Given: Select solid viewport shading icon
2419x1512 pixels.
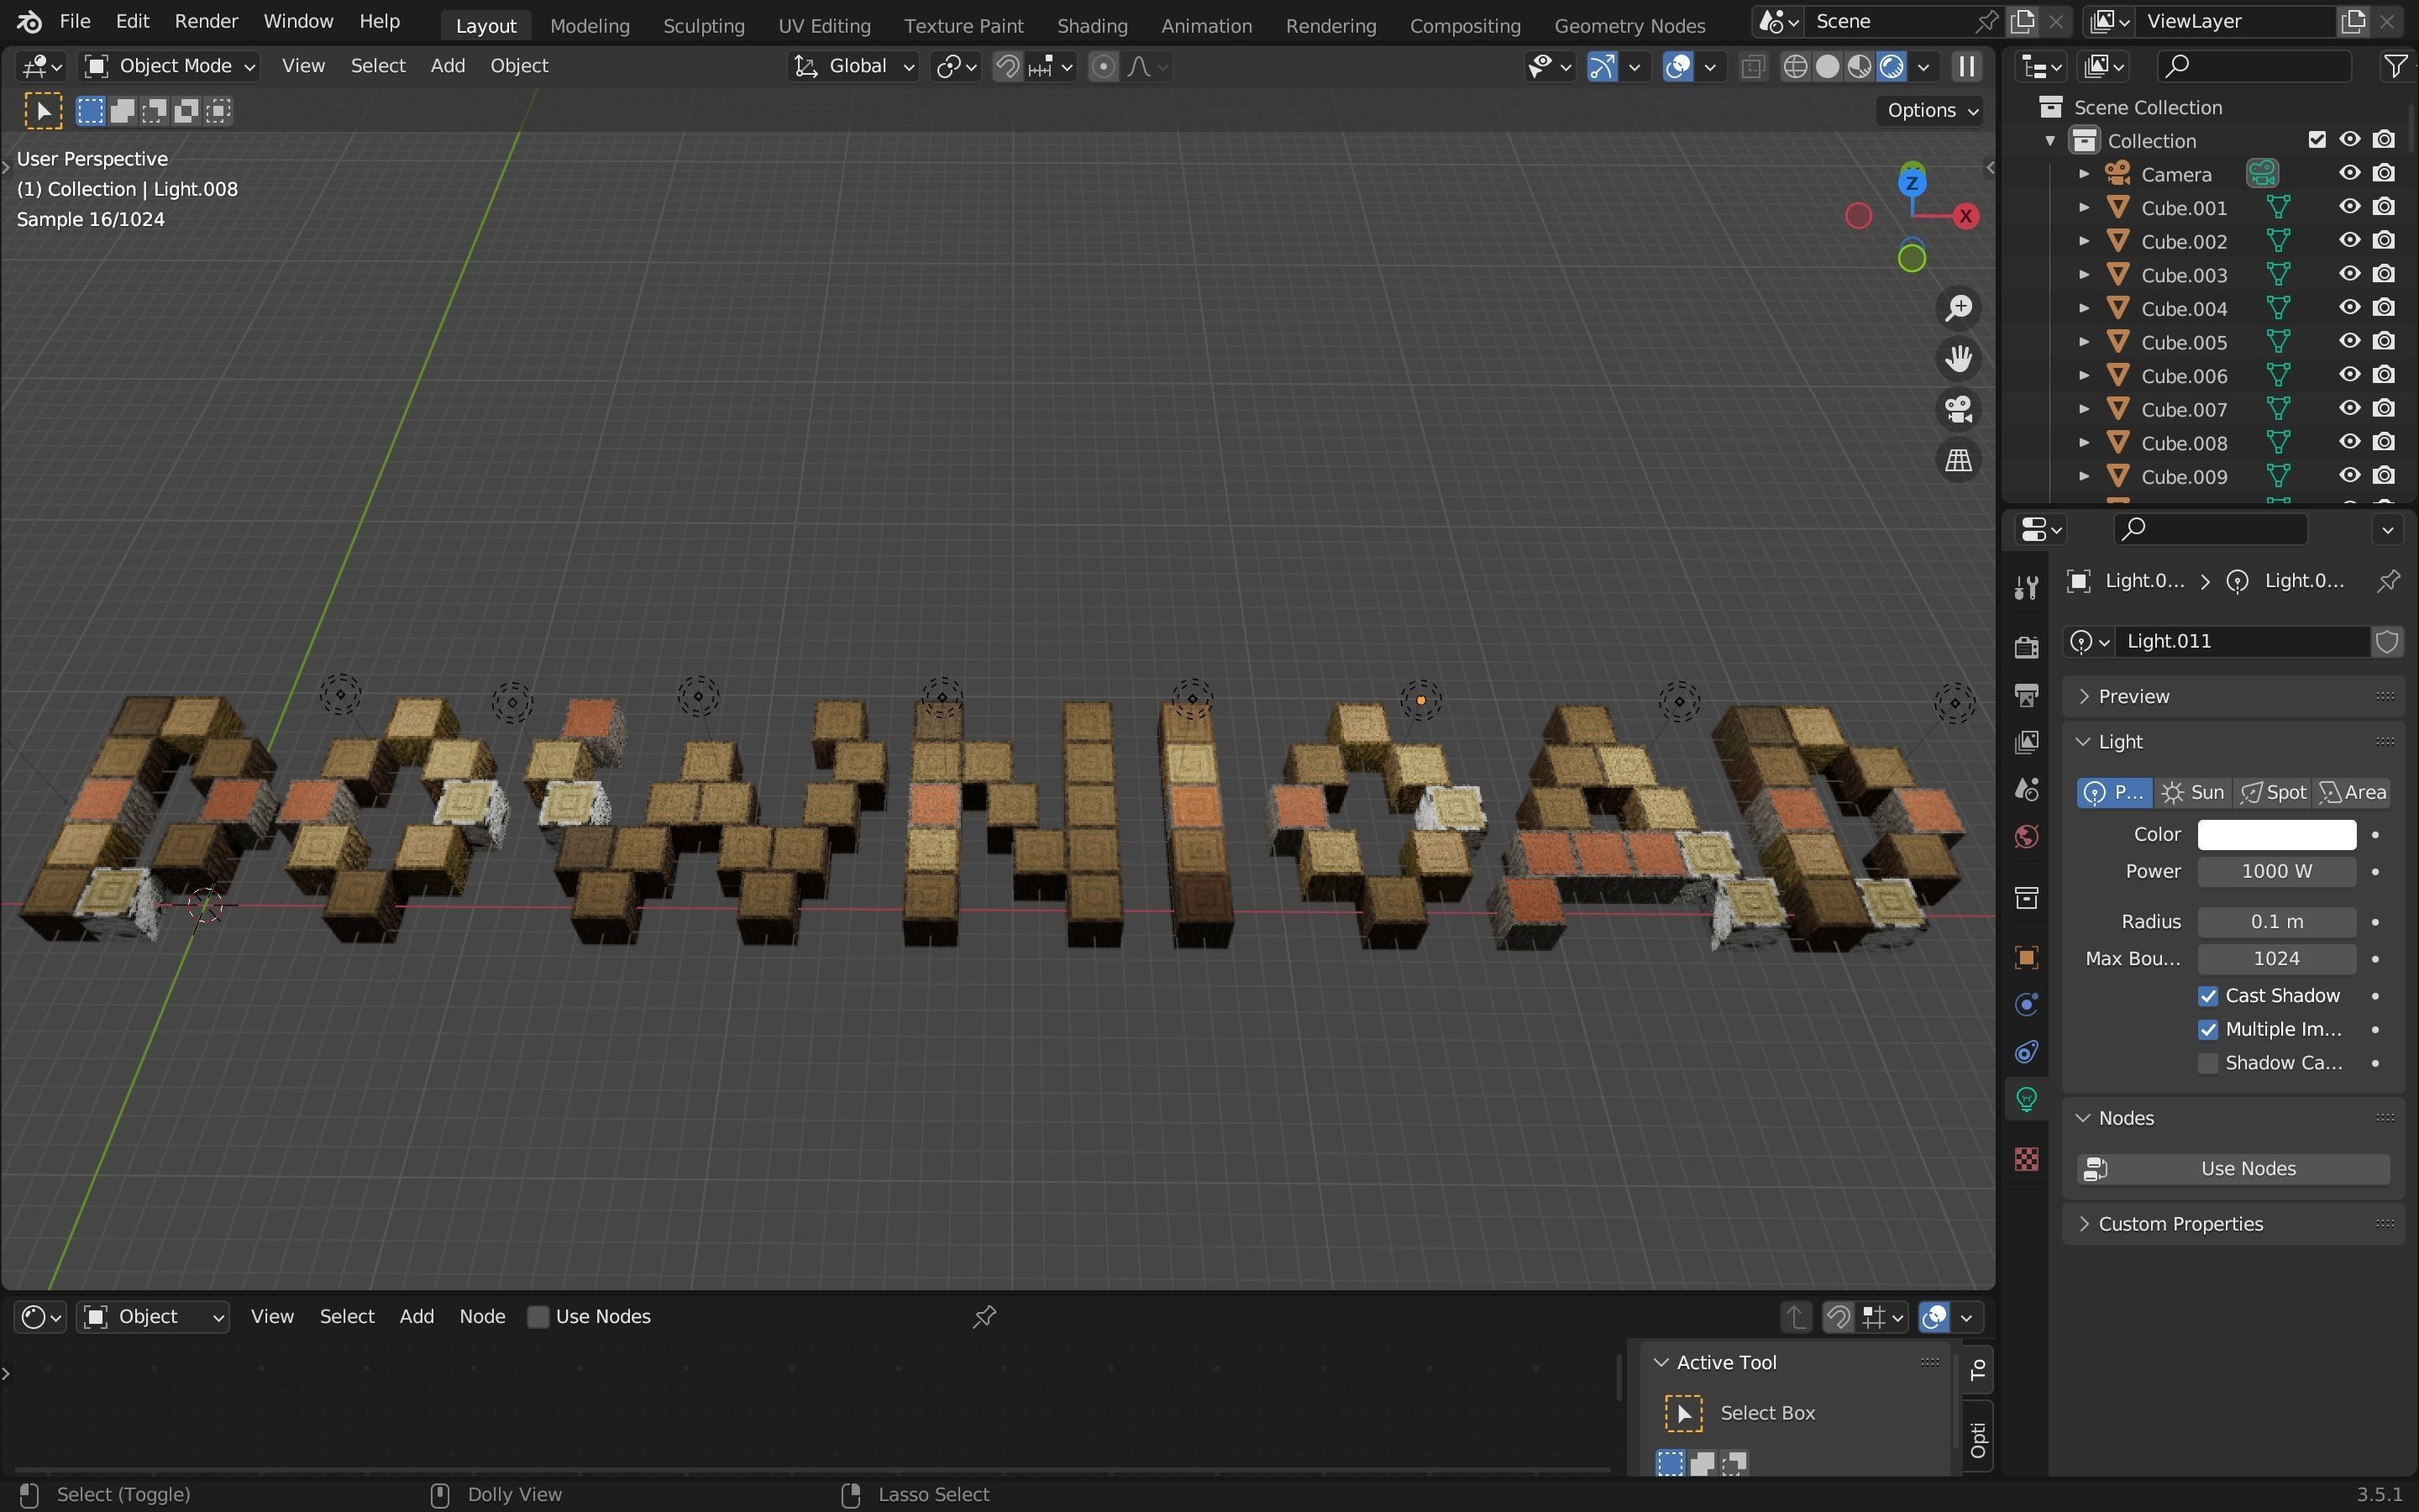Looking at the screenshot, I should point(1827,67).
